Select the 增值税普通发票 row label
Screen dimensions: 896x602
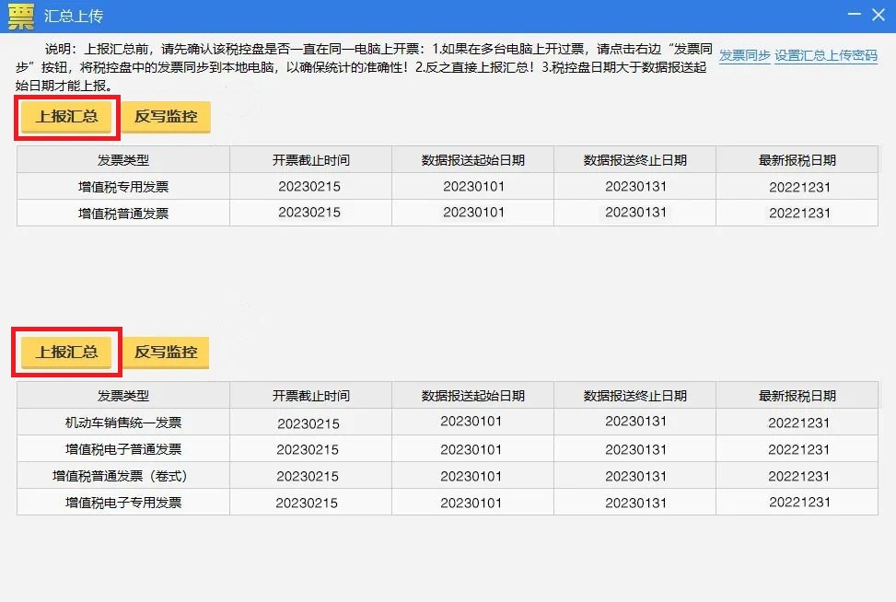(123, 213)
